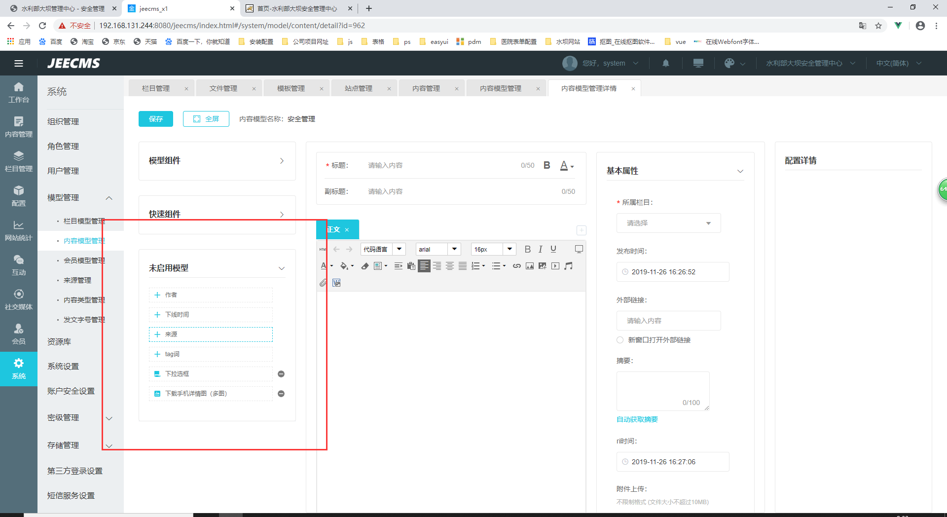Click the 自动获取摘要 link
This screenshot has height=517, width=947.
click(x=637, y=419)
